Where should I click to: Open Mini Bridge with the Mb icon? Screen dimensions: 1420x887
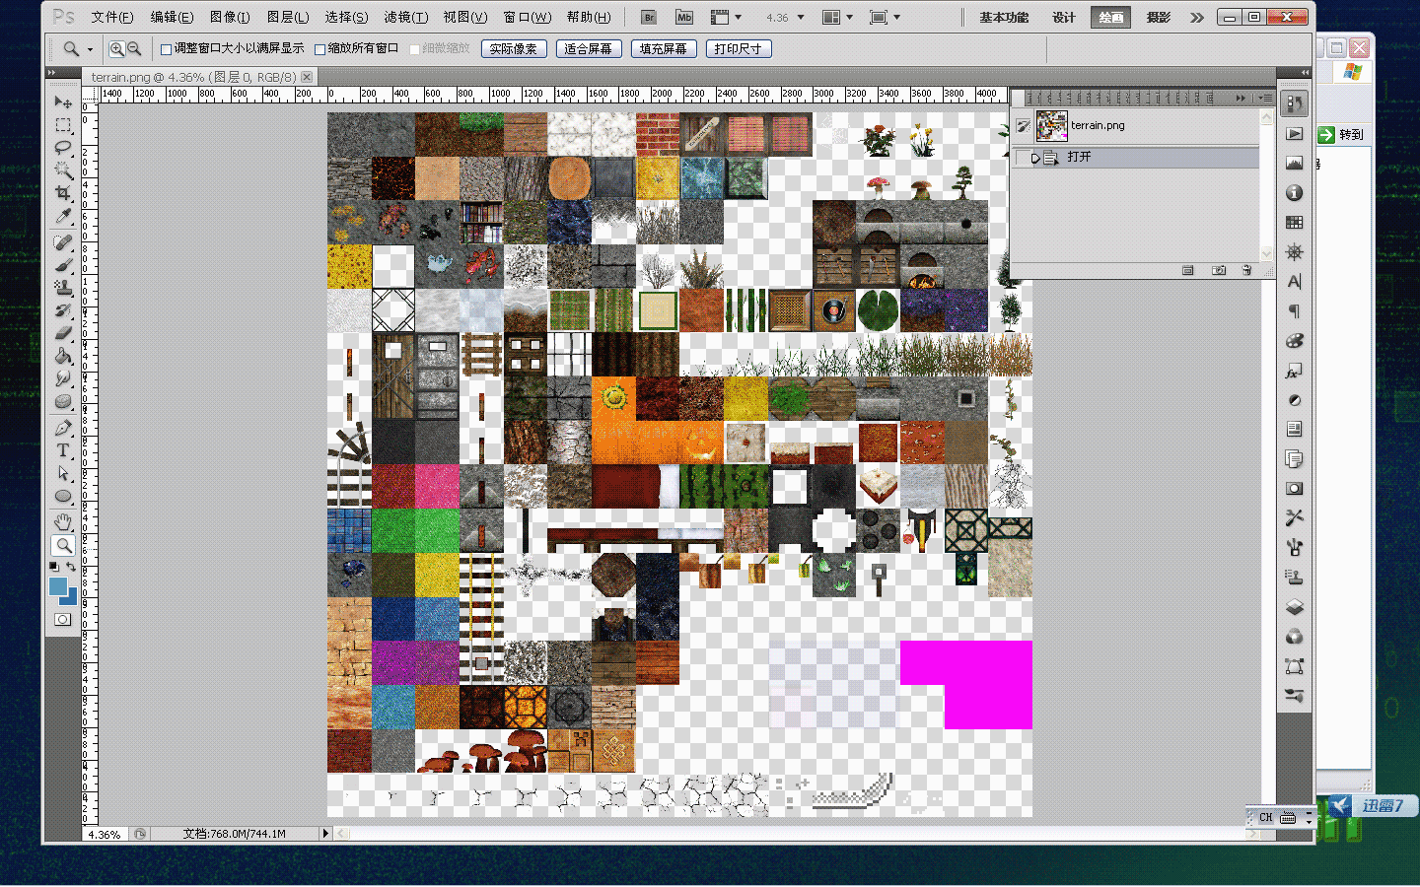coord(683,17)
